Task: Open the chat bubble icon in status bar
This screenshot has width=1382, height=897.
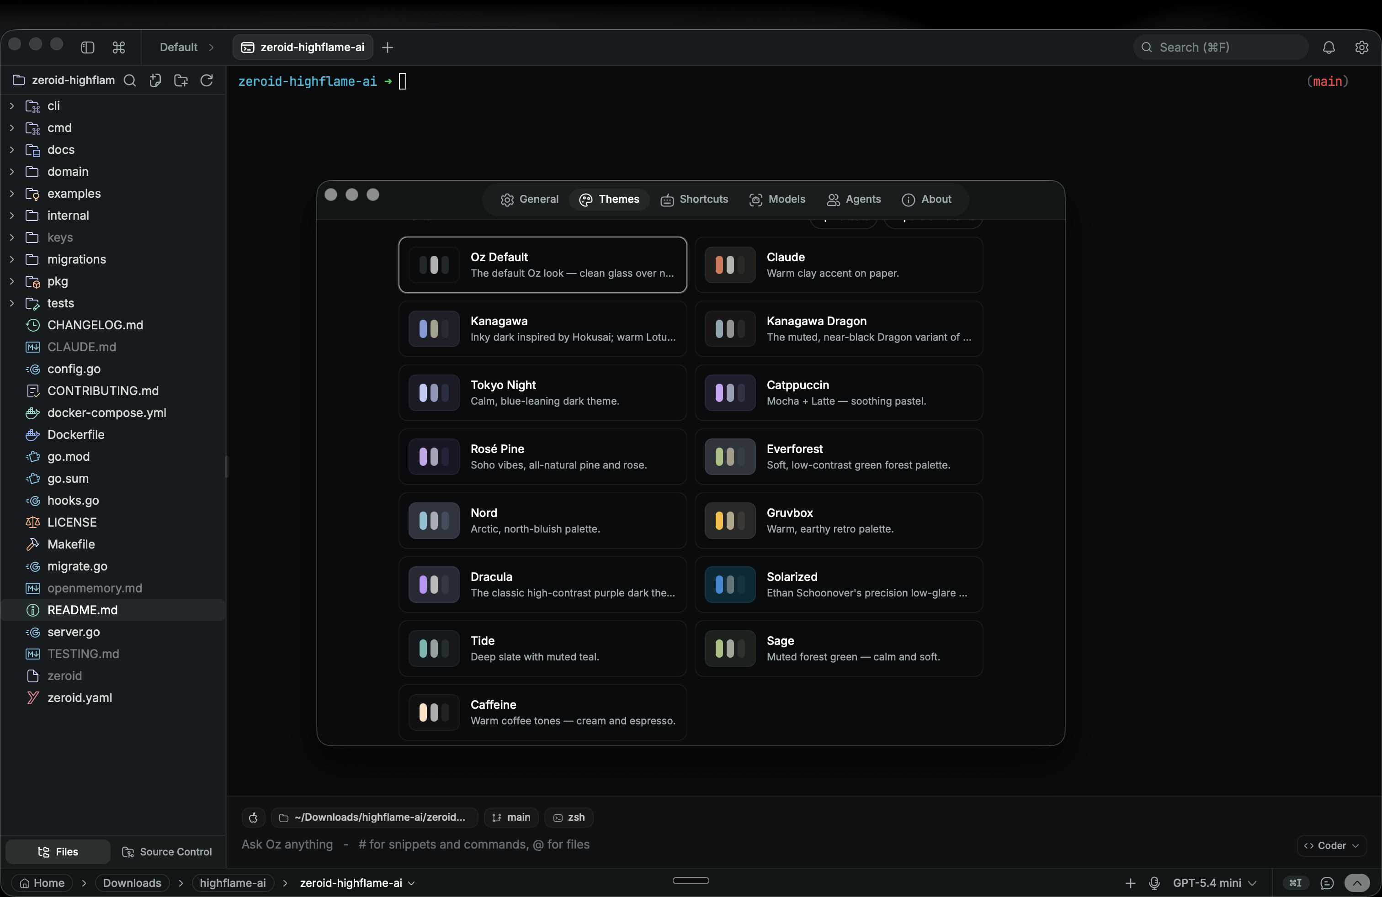Action: coord(1327,882)
